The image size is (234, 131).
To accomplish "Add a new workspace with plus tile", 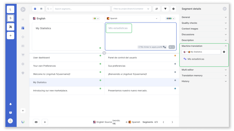I will (11, 36).
